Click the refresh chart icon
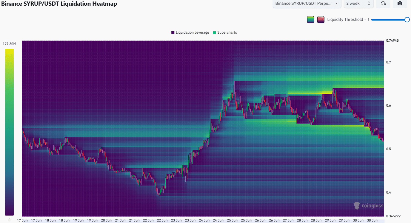This screenshot has height=223, width=411. 383,4
